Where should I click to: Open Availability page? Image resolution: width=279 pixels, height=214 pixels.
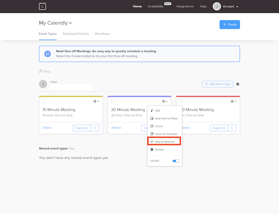pyautogui.click(x=156, y=6)
